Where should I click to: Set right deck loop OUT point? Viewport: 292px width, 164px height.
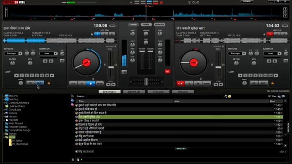(263, 83)
